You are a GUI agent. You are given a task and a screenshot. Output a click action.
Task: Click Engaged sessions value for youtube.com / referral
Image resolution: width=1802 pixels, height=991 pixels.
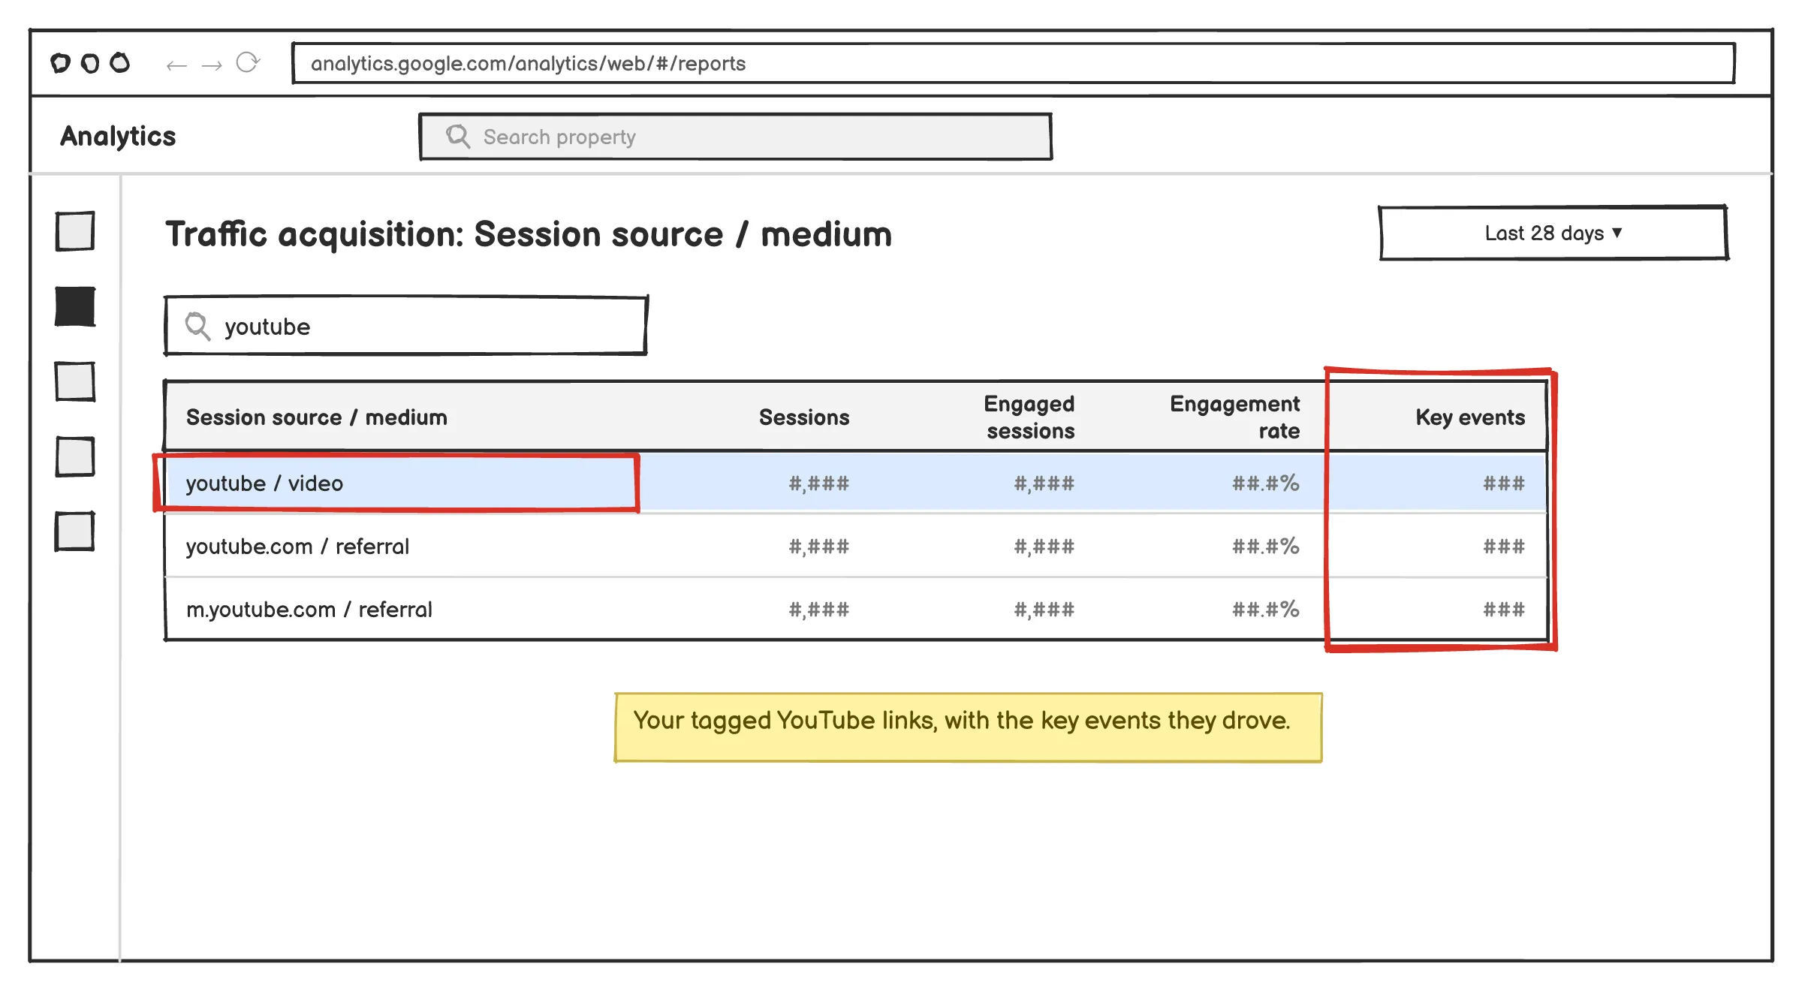point(1044,547)
